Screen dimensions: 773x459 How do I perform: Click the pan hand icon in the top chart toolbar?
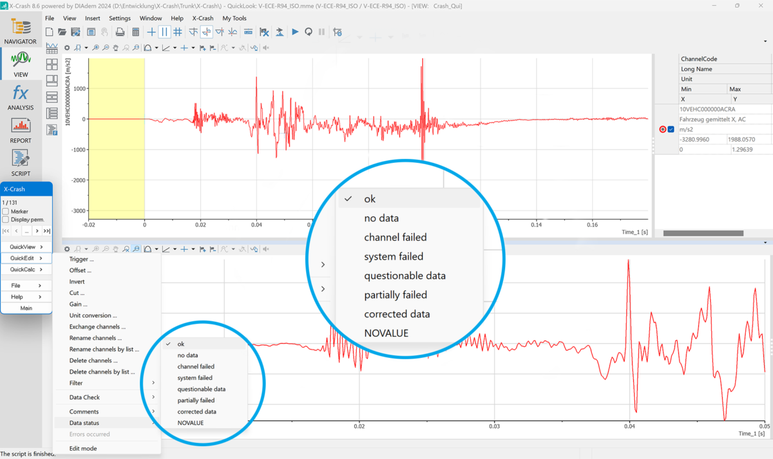(x=116, y=48)
